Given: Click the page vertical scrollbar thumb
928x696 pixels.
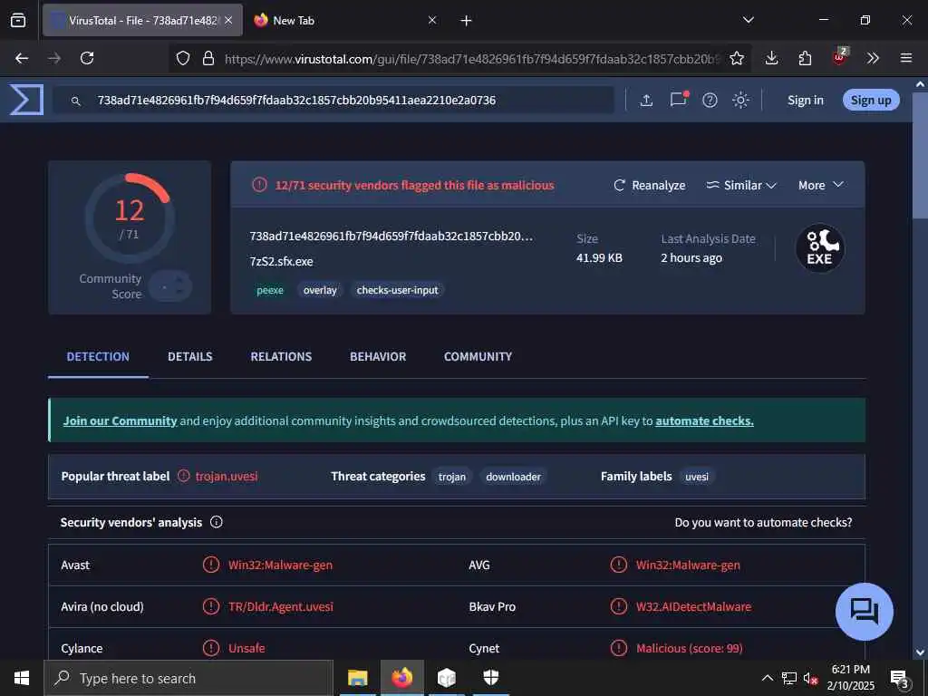Looking at the screenshot, I should click(920, 154).
